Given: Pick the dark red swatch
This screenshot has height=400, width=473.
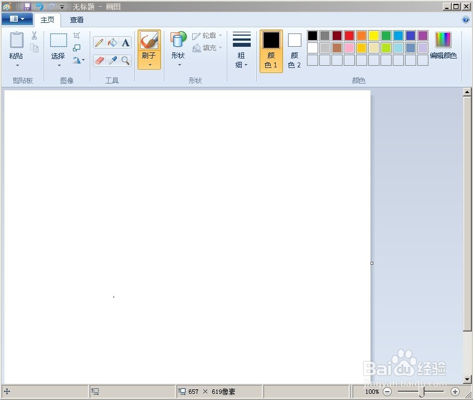Looking at the screenshot, I should [x=337, y=36].
